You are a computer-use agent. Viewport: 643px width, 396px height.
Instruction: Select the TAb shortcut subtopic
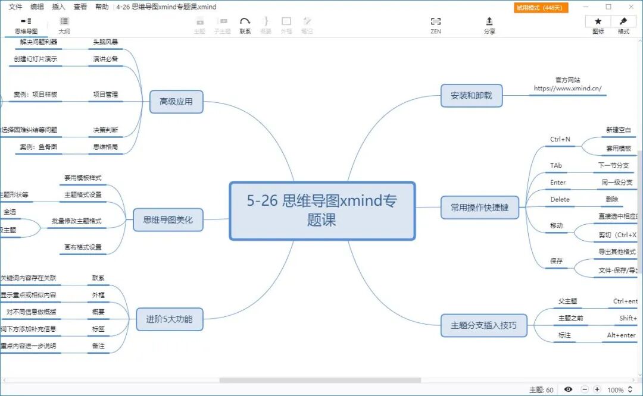pyautogui.click(x=556, y=165)
